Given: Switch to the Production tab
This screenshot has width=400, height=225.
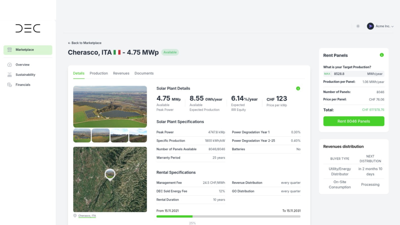Looking at the screenshot, I should (x=98, y=73).
